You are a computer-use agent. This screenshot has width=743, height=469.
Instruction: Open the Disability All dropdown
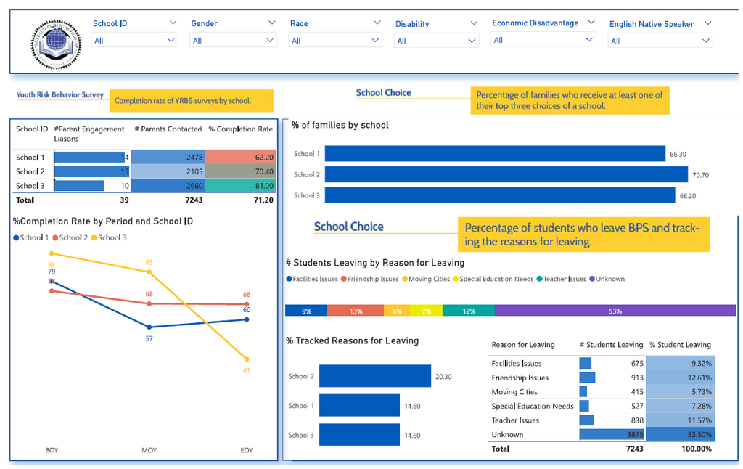coord(436,41)
